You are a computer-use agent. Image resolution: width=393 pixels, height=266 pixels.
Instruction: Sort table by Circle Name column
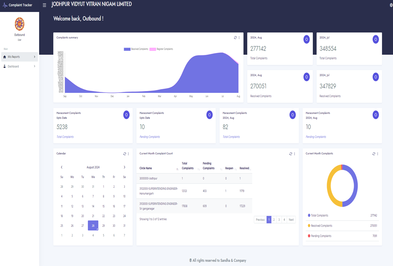(146, 168)
